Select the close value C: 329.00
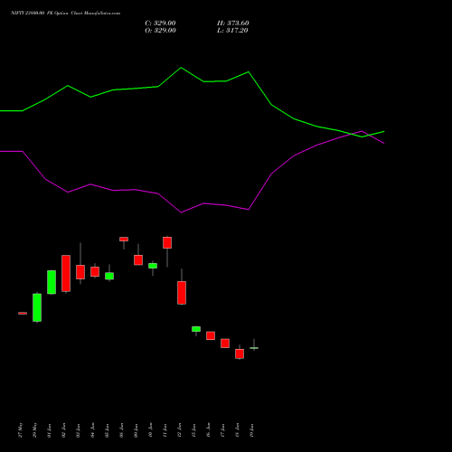Image resolution: width=452 pixels, height=452 pixels. (160, 24)
